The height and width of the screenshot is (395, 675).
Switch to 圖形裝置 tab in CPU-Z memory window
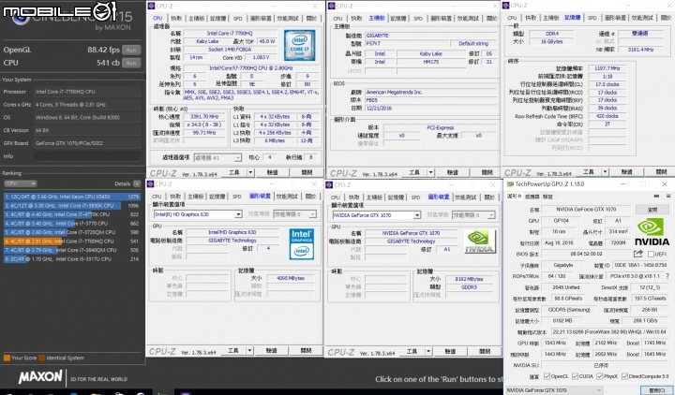pyautogui.click(x=615, y=18)
